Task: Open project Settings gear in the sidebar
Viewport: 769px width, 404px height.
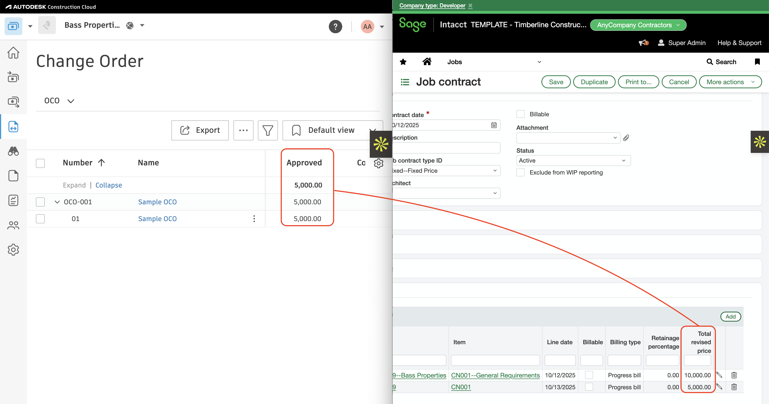Action: coord(13,250)
